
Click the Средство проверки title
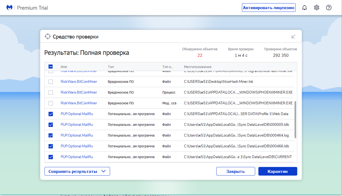pyautogui.click(x=76, y=37)
